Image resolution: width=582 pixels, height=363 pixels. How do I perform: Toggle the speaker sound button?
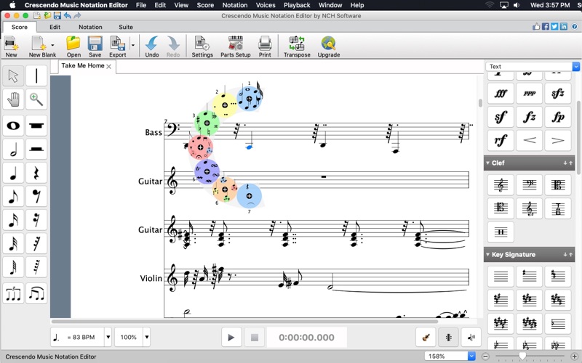pos(471,338)
